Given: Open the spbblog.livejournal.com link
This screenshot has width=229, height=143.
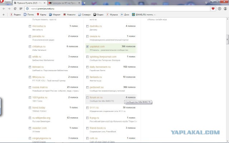Looking at the screenshot, I should 103,56.
